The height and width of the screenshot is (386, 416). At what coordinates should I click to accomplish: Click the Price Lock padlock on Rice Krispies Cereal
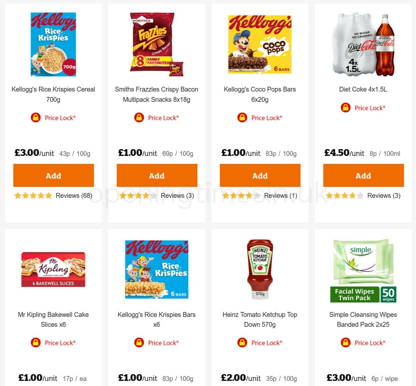click(x=36, y=117)
